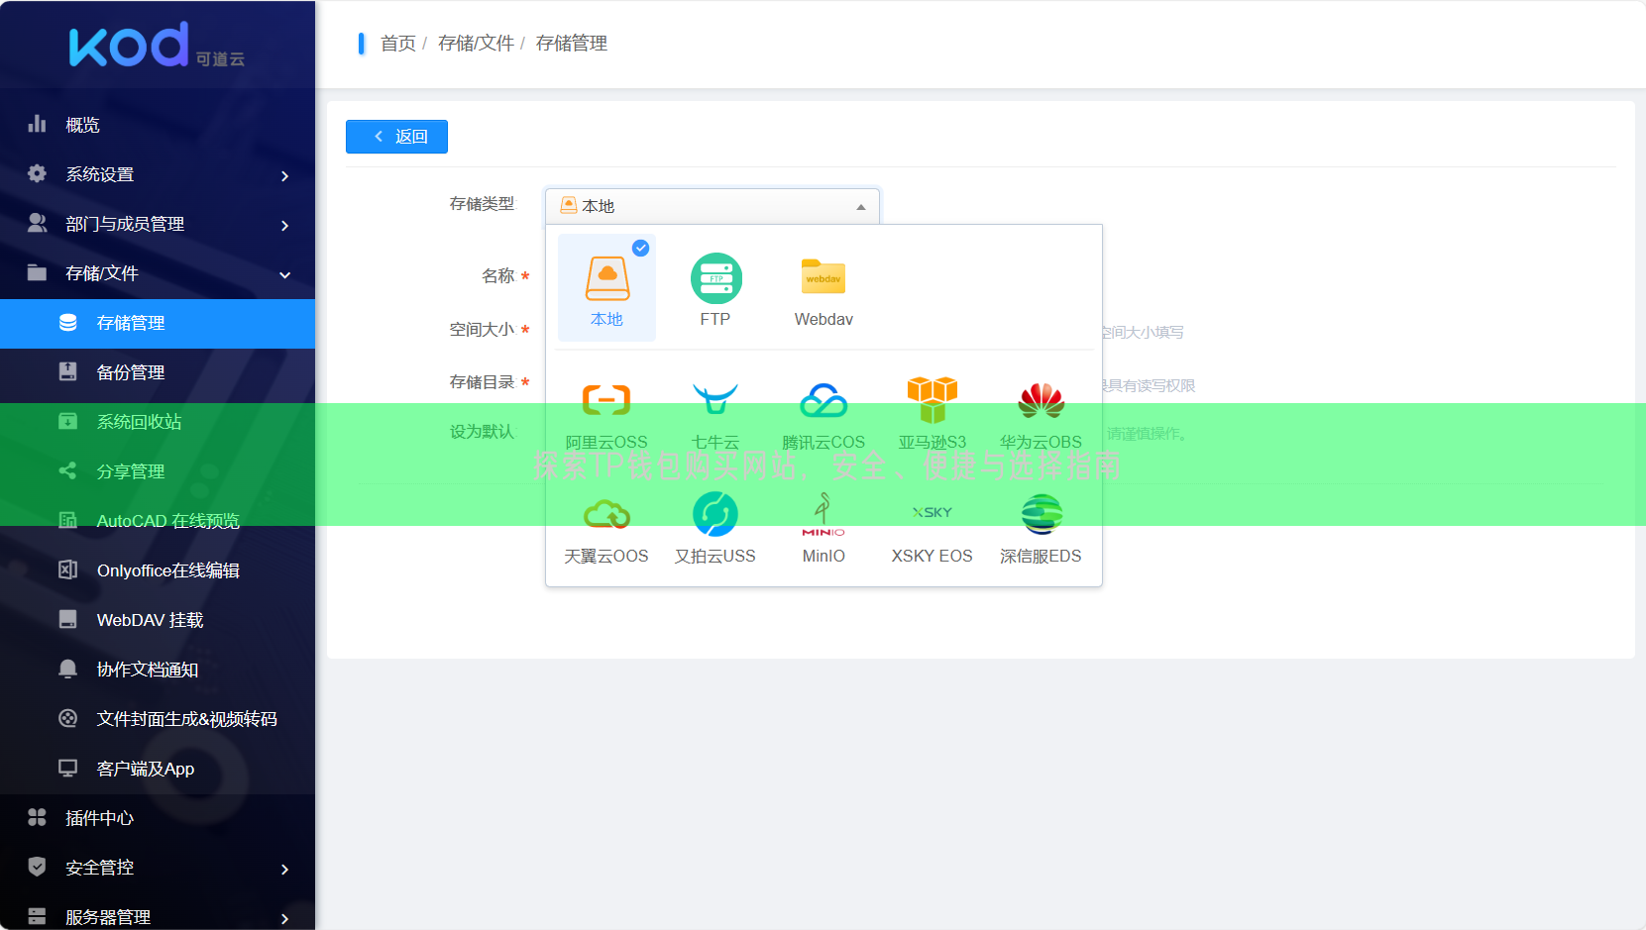
Task: Expand the 安全管控 chevron
Action: point(285,869)
